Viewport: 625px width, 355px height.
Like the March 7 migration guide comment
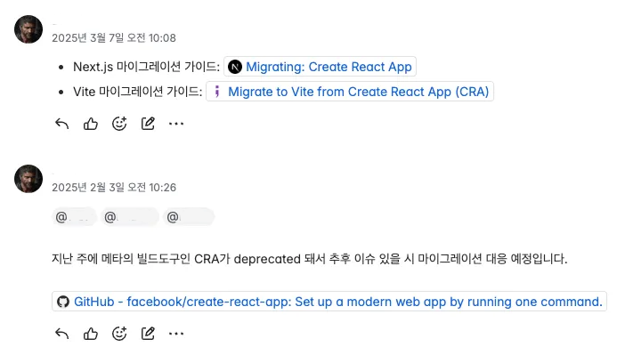(x=91, y=124)
